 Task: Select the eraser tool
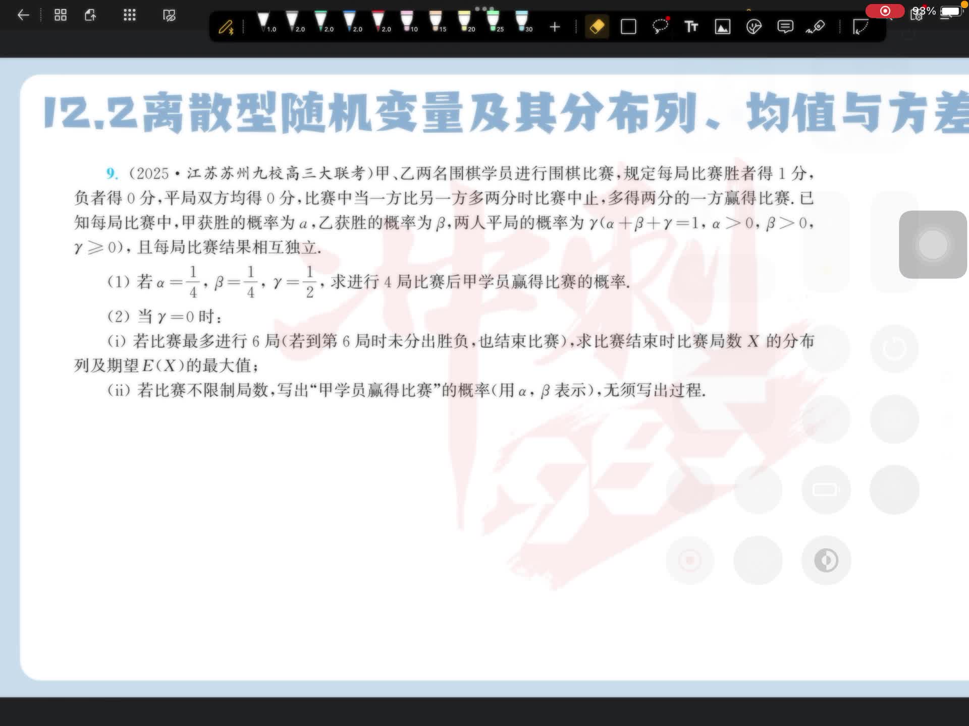[597, 27]
